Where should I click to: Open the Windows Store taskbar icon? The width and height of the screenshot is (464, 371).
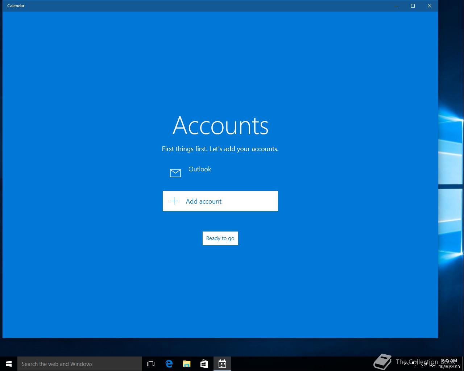point(204,364)
